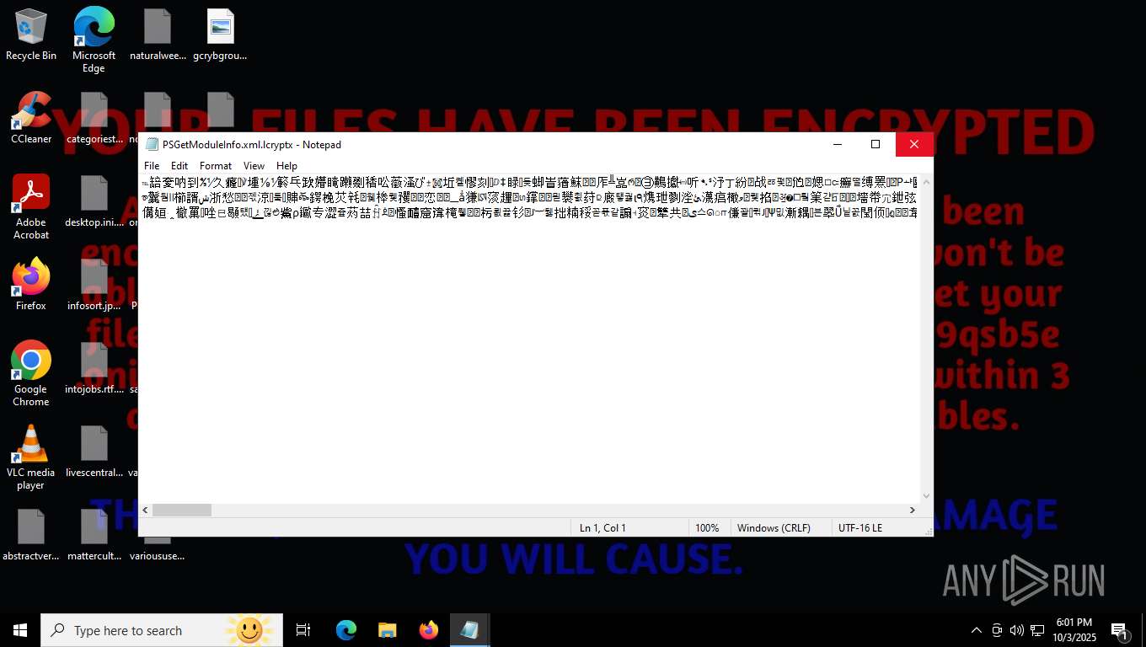This screenshot has width=1146, height=647.
Task: Click the horizontal scrollbar left arrow
Action: click(x=146, y=510)
